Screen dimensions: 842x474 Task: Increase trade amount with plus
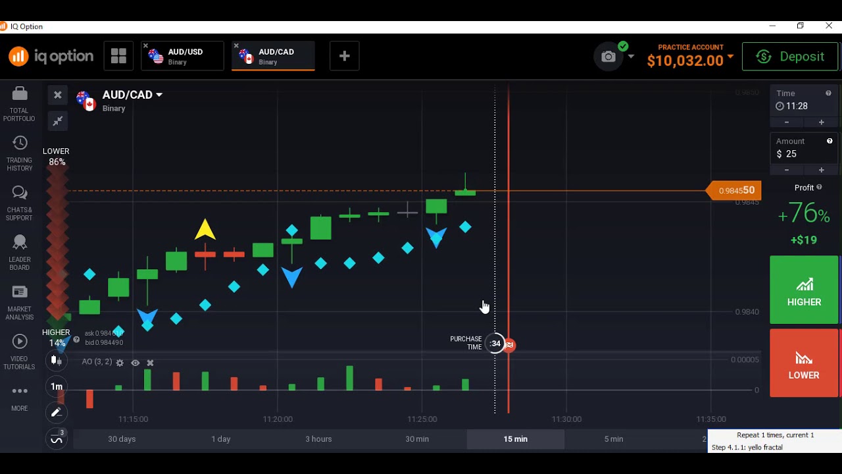(821, 170)
